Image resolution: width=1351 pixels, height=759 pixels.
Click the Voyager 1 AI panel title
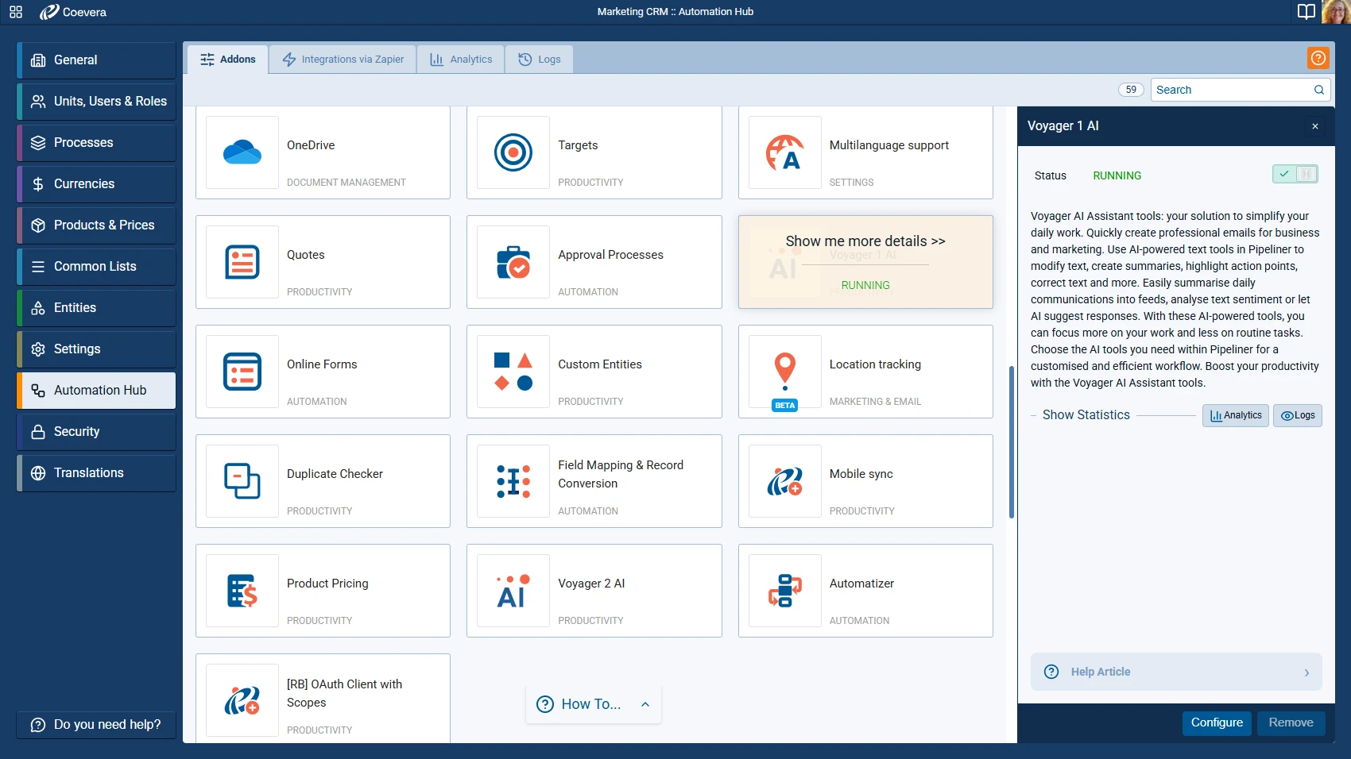click(1063, 126)
